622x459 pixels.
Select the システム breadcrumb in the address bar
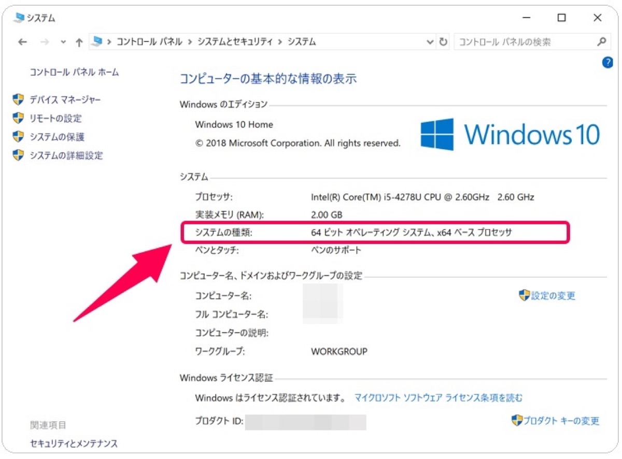pos(302,42)
